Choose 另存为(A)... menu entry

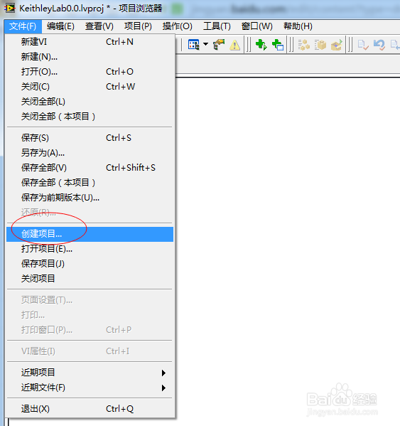click(x=90, y=153)
